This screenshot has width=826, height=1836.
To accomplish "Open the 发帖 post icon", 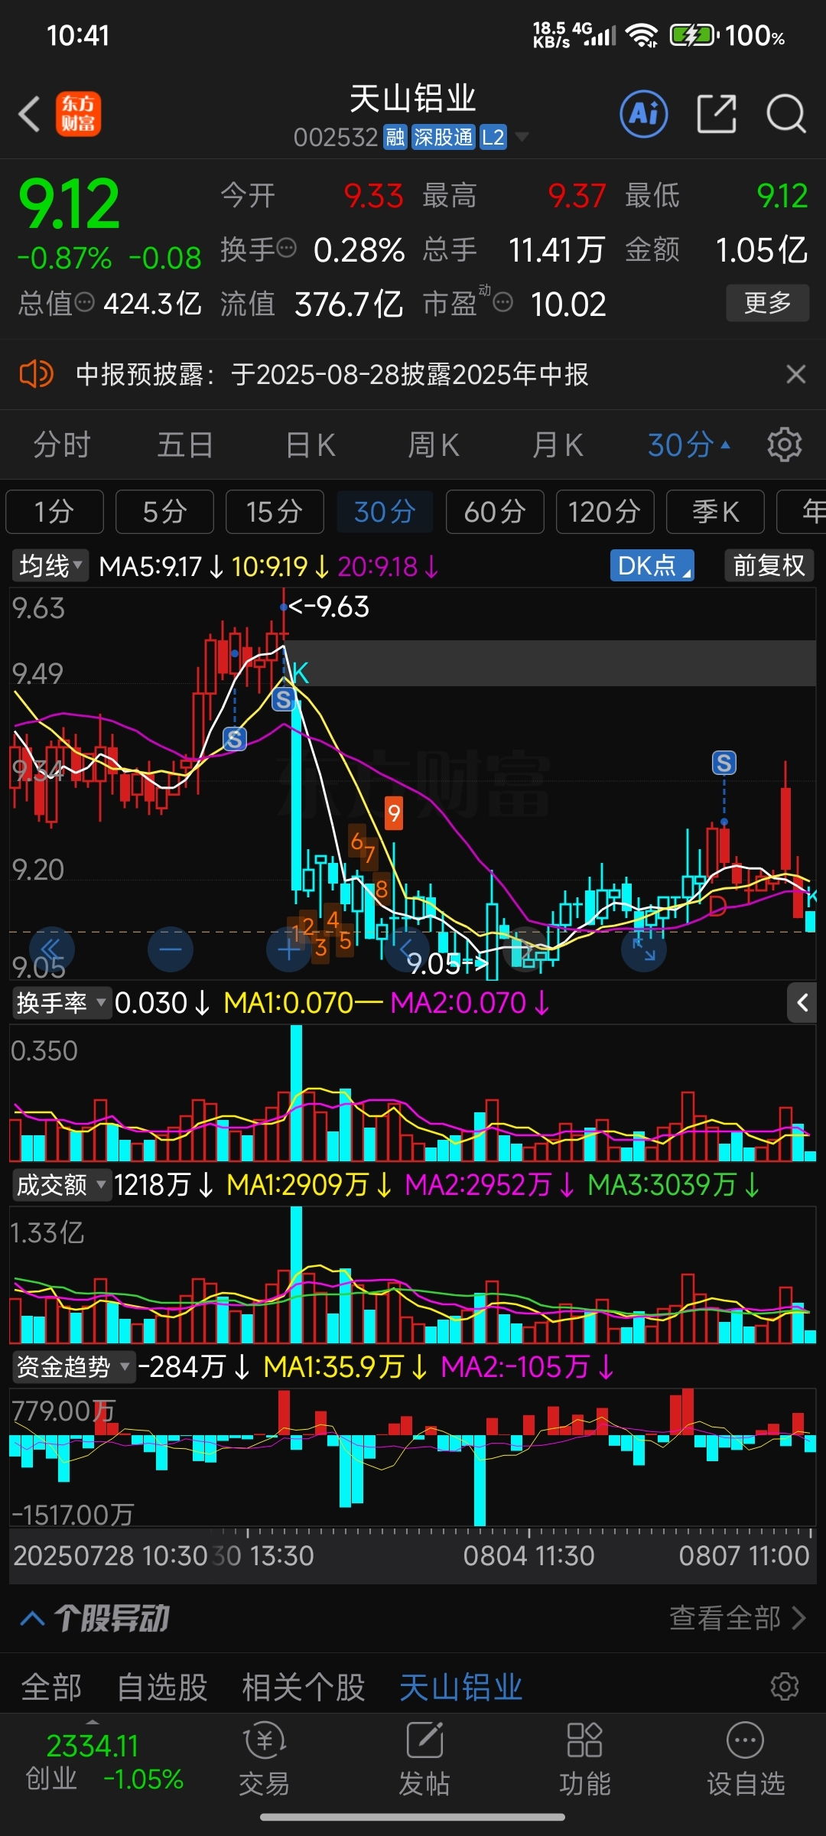I will [424, 1759].
